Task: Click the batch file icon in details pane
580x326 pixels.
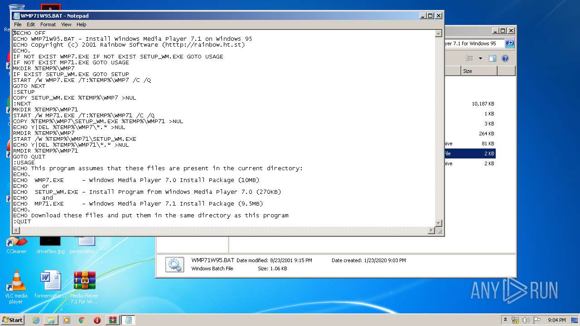Action: tap(174, 264)
